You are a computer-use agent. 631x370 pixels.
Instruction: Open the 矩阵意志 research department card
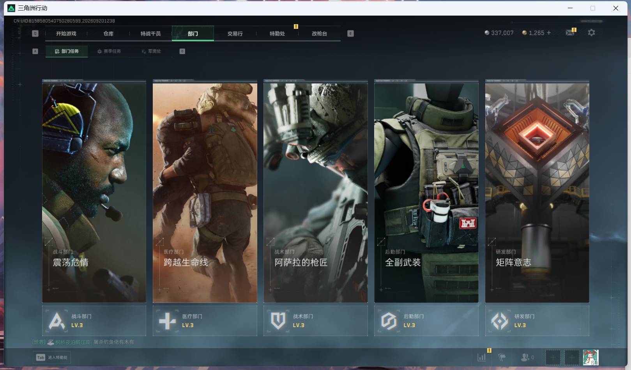pos(537,193)
